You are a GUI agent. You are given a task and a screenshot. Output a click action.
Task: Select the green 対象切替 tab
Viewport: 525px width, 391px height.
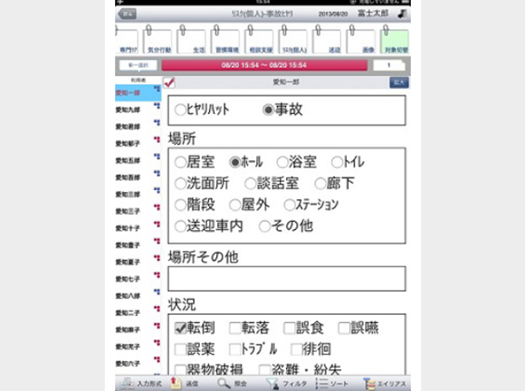coord(395,40)
